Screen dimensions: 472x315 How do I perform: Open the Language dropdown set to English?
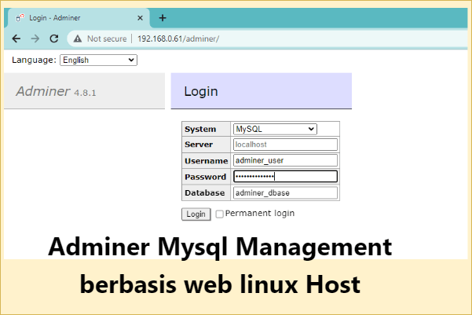(x=98, y=60)
